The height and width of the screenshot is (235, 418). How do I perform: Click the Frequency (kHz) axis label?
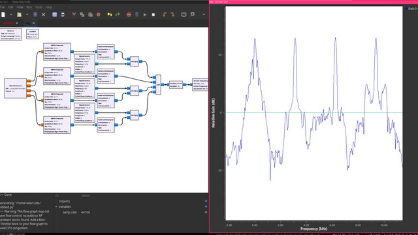[x=313, y=228]
